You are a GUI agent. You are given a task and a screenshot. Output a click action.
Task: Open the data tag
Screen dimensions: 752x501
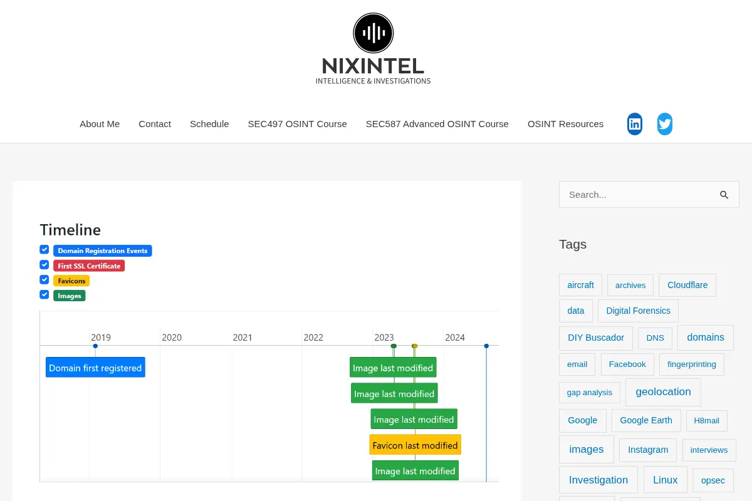point(576,311)
